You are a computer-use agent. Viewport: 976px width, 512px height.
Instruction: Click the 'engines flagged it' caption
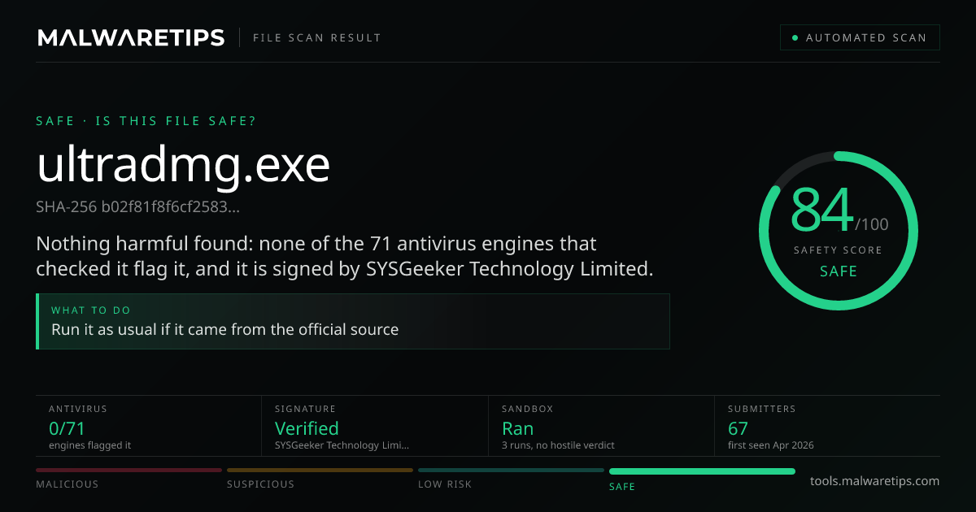89,445
